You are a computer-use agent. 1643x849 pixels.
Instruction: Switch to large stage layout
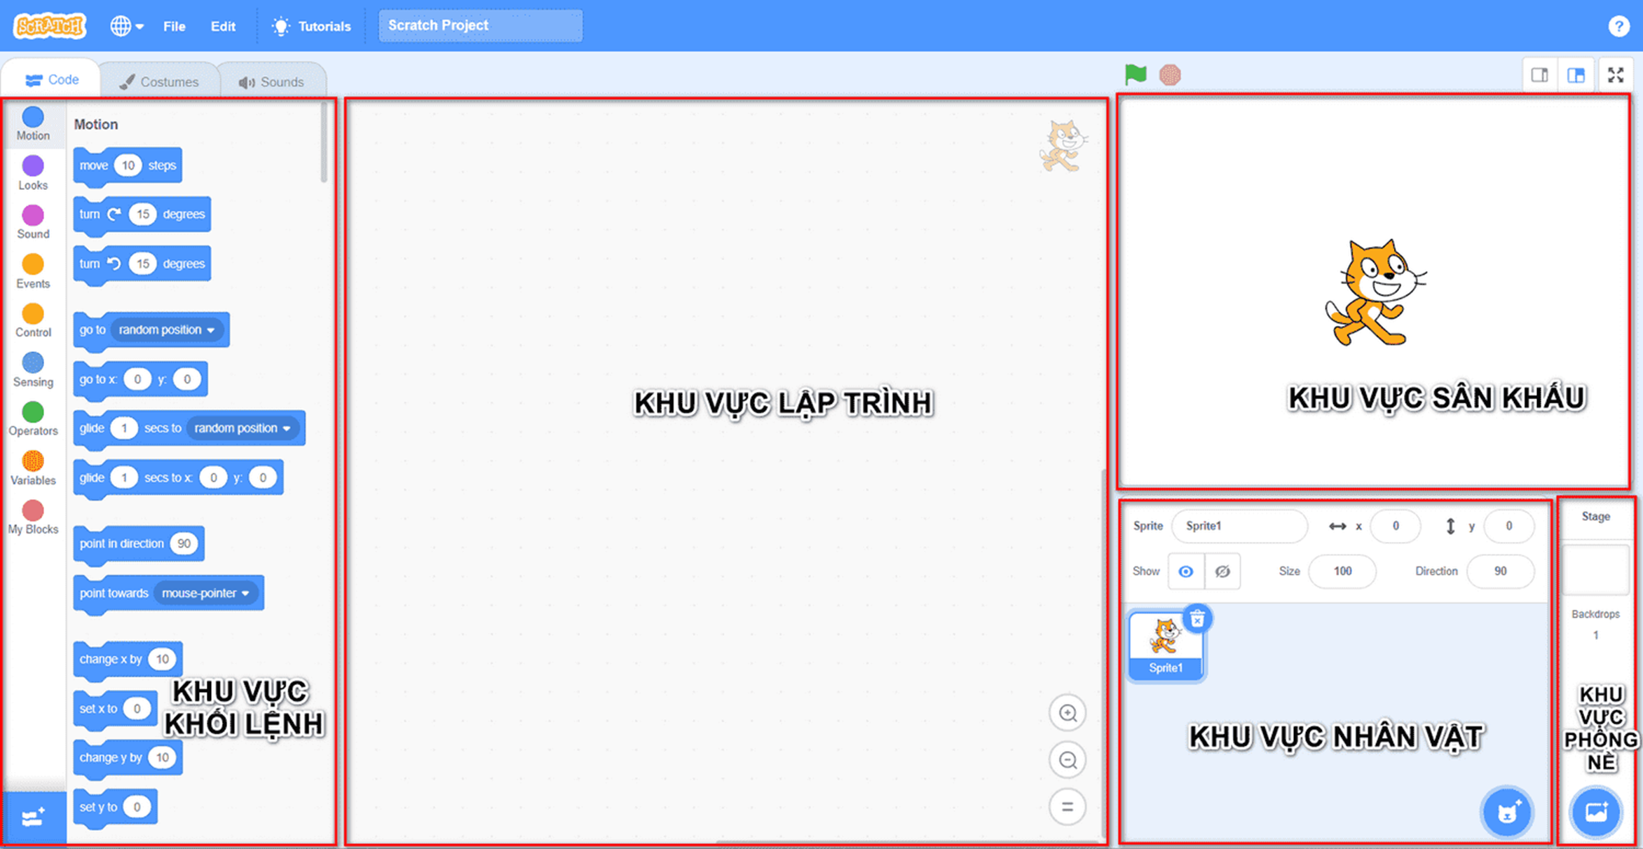pos(1576,75)
